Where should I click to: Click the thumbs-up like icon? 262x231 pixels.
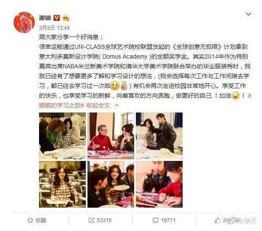[217, 220]
